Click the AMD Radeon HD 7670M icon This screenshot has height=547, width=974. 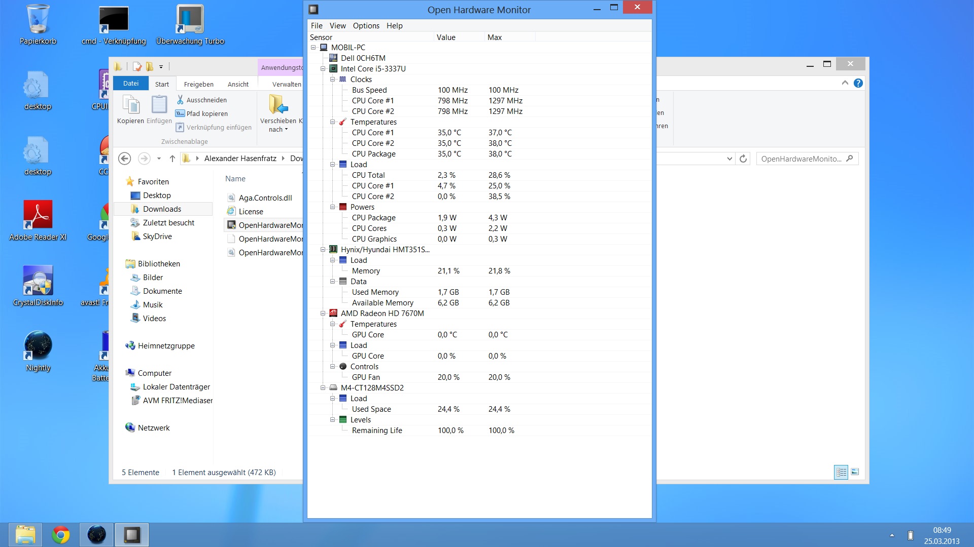(333, 314)
